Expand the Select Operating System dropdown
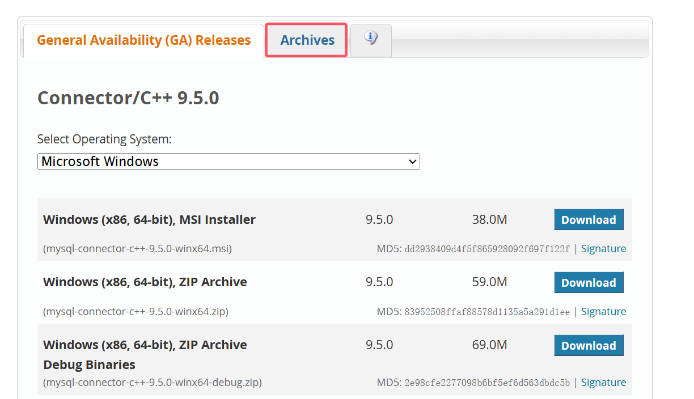 pos(228,162)
